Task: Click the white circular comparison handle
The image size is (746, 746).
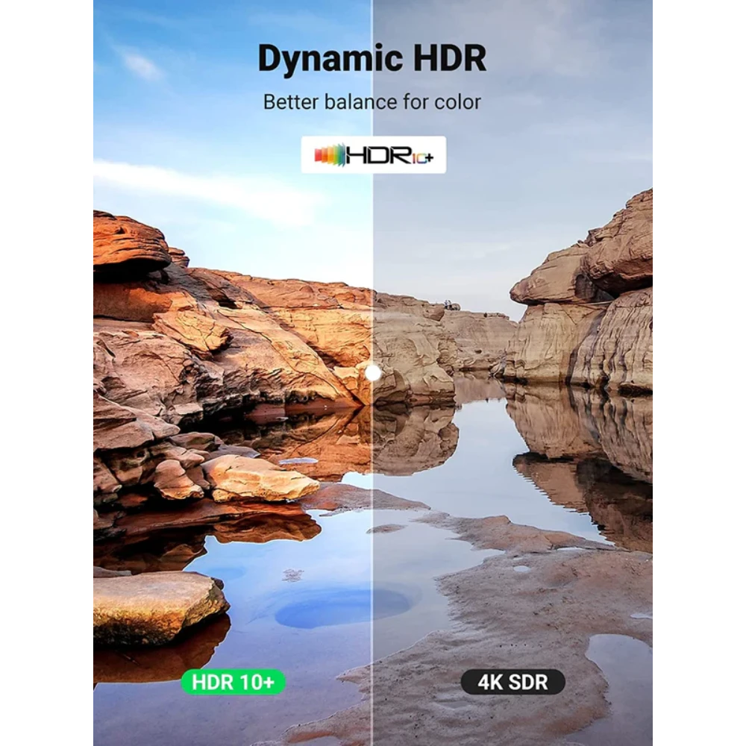Action: [x=373, y=373]
